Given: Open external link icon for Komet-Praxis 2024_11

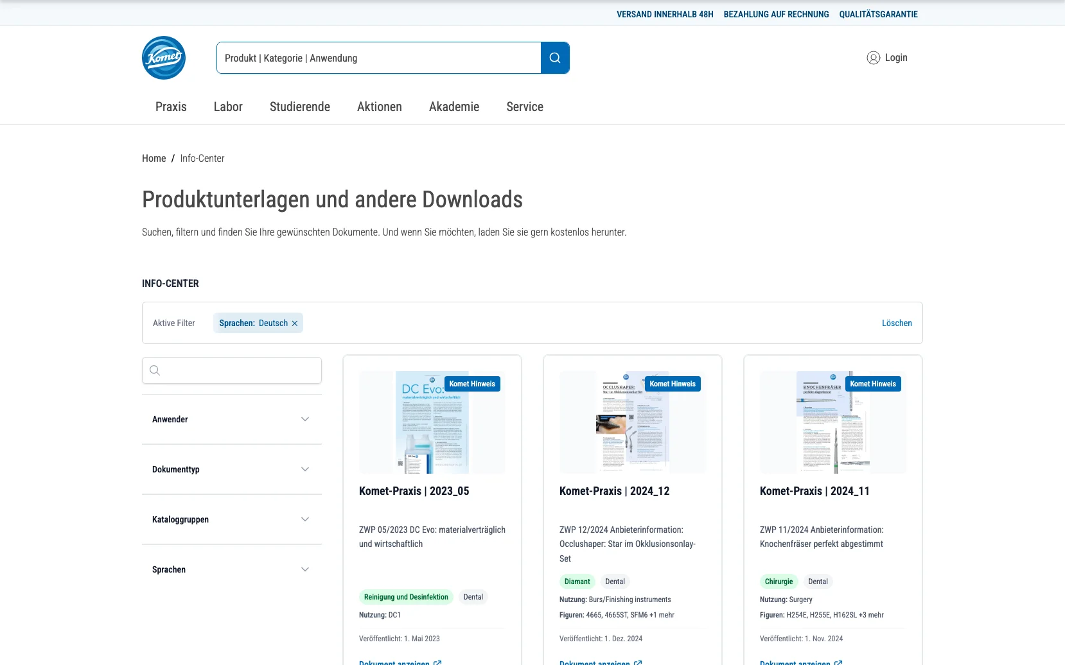Looking at the screenshot, I should click(x=838, y=662).
